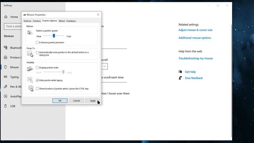The width and height of the screenshot is (254, 143).
Task: Check Show location of pointer with CTRL key
Action: click(x=37, y=89)
